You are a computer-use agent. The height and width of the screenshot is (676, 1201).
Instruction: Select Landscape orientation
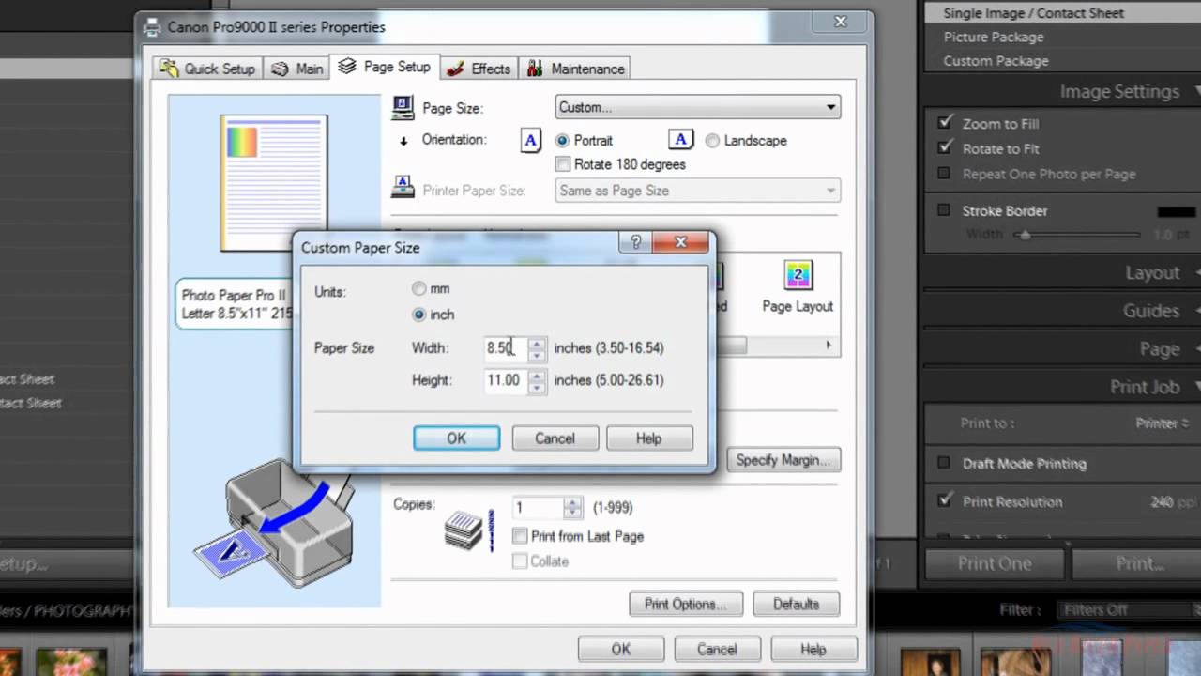pyautogui.click(x=712, y=140)
